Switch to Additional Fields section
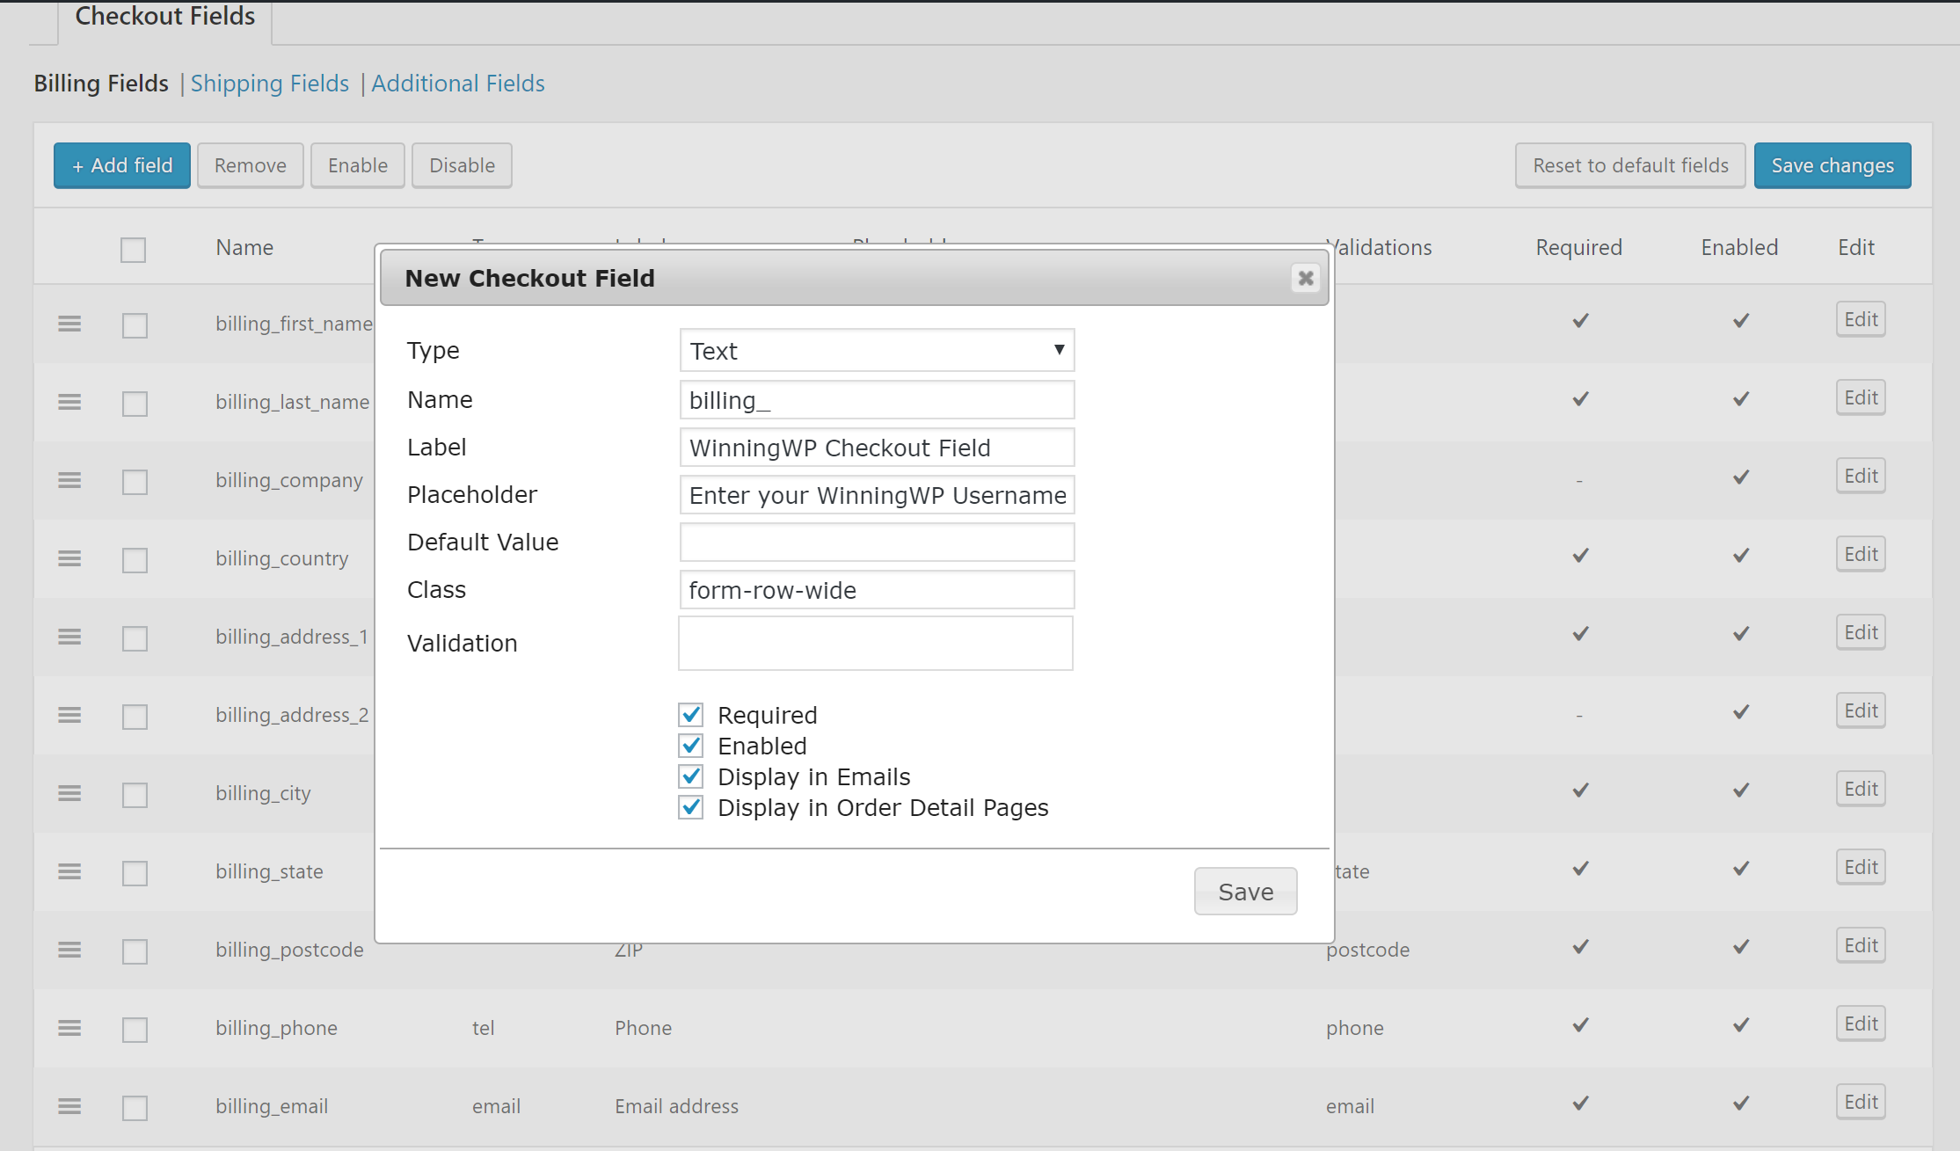 pos(456,83)
